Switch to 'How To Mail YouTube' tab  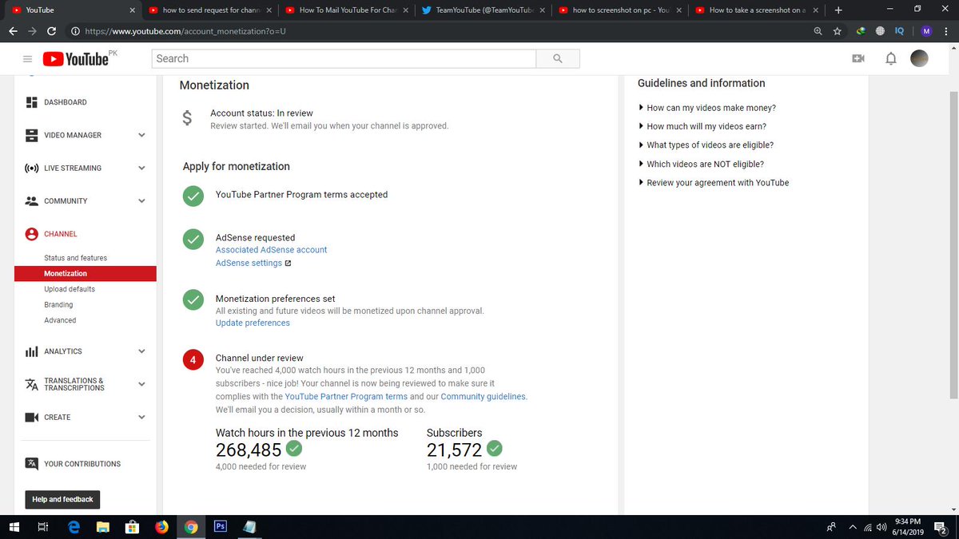tap(348, 10)
